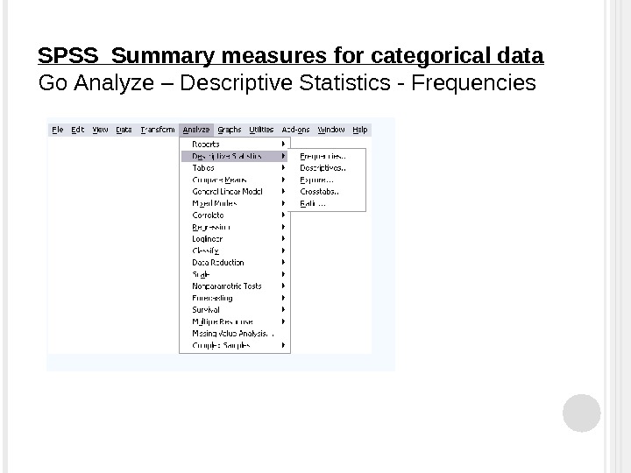Screen dimensions: 631x473
Task: Expand the Reports submenu arrow
Action: [x=284, y=144]
